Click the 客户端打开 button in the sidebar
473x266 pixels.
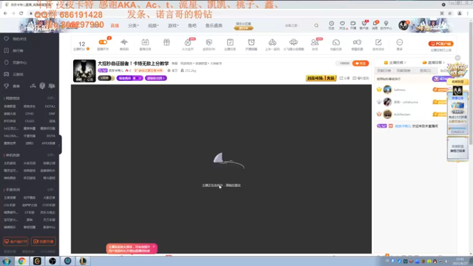16,241
